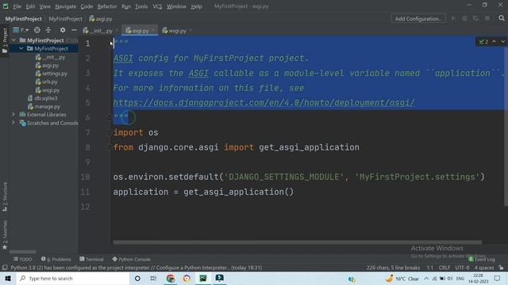Open Project panel settings gear
This screenshot has height=285, width=508.
point(63,30)
